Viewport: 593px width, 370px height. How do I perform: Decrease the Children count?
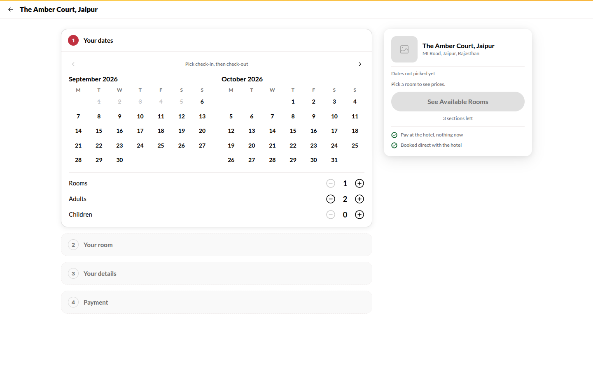[x=331, y=215]
